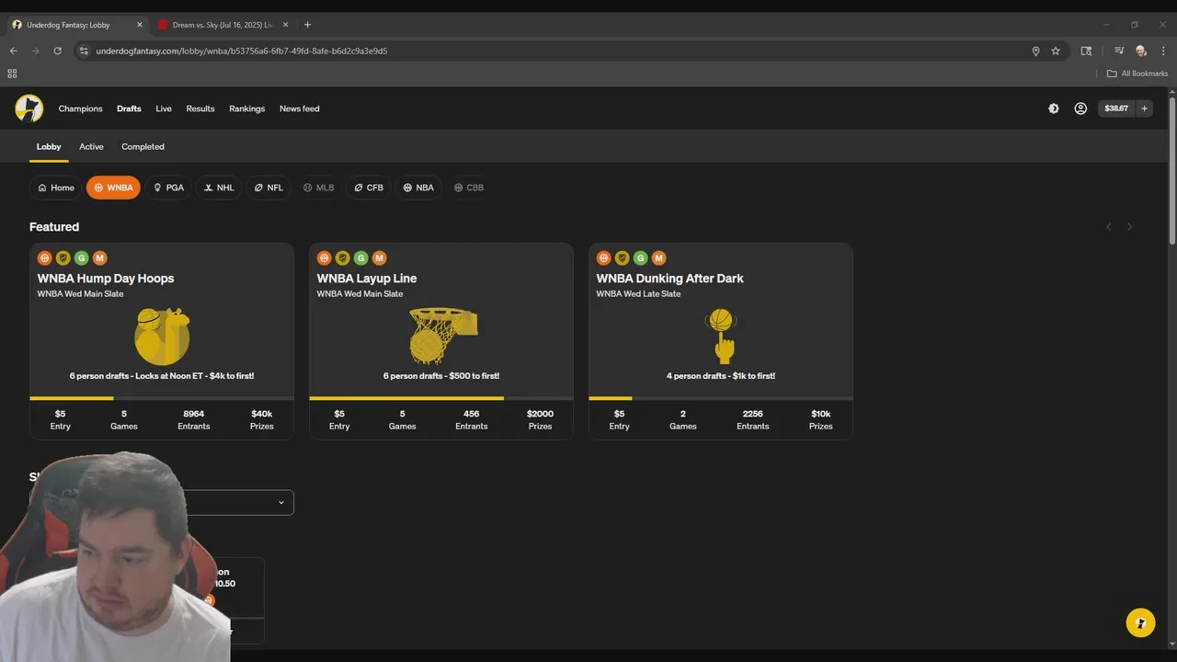The width and height of the screenshot is (1177, 662).
Task: Switch to the Dream vs. Sky browser tab
Action: 223,25
